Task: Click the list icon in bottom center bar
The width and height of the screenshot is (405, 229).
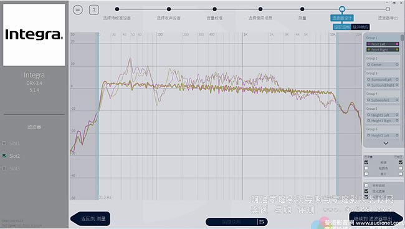Action: point(262,222)
